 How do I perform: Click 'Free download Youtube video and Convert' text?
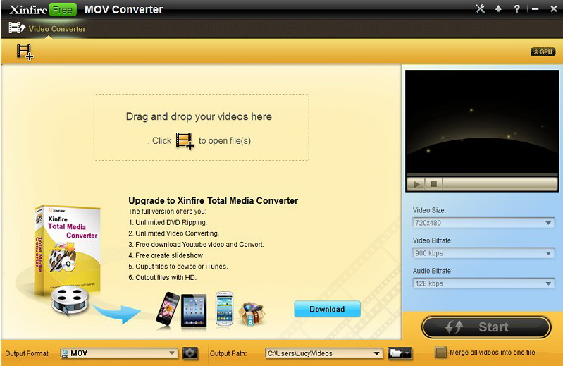(x=199, y=245)
